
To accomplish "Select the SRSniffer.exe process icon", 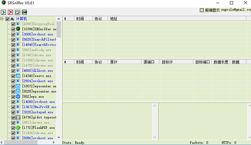I will 18,29.
